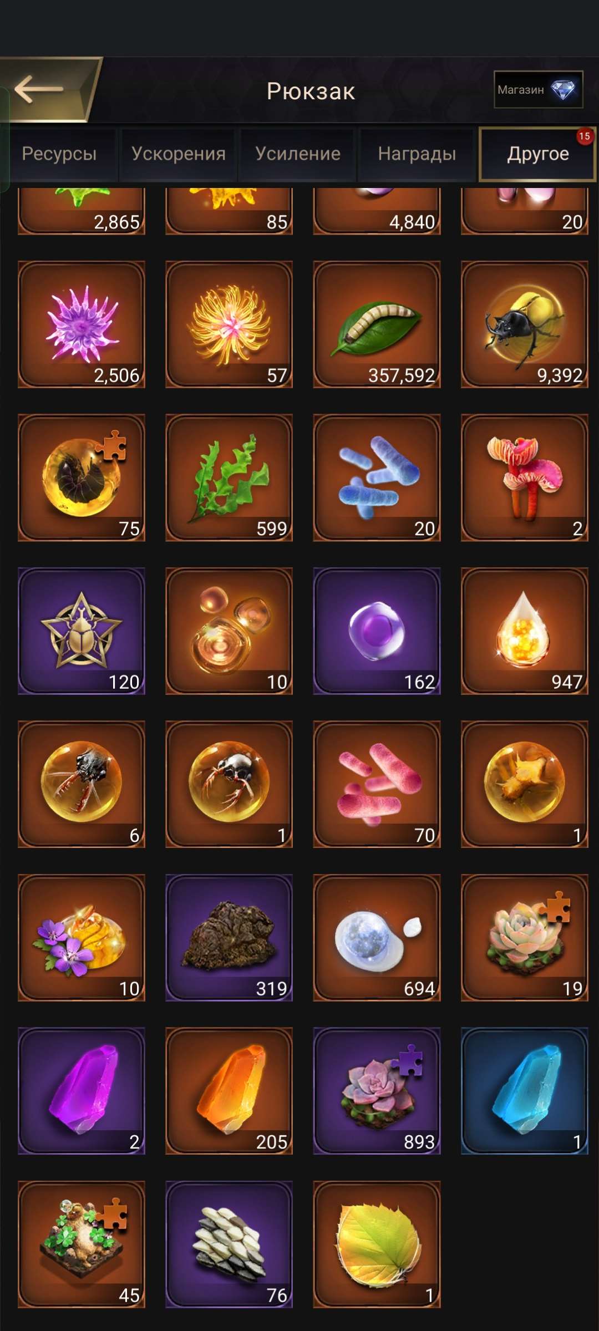Viewport: 599px width, 1331px height.
Task: Pick the scarab star badge item 120
Action: point(82,631)
